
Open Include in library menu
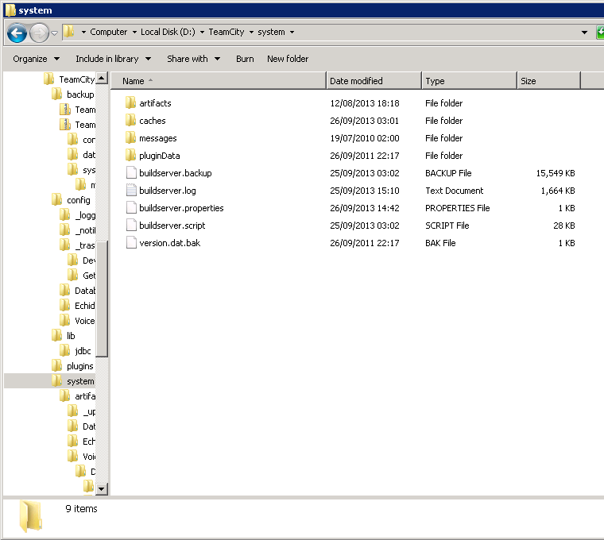click(113, 59)
